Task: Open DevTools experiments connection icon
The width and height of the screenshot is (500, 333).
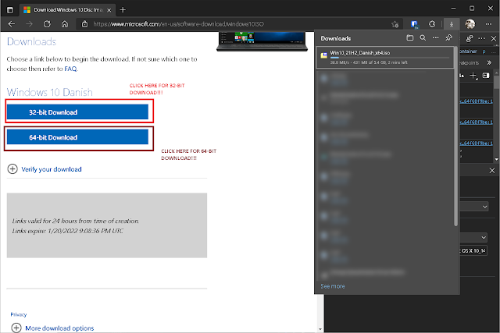Action: pyautogui.click(x=470, y=38)
